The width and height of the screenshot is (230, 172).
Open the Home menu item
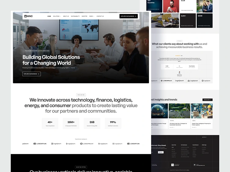[x=49, y=16]
